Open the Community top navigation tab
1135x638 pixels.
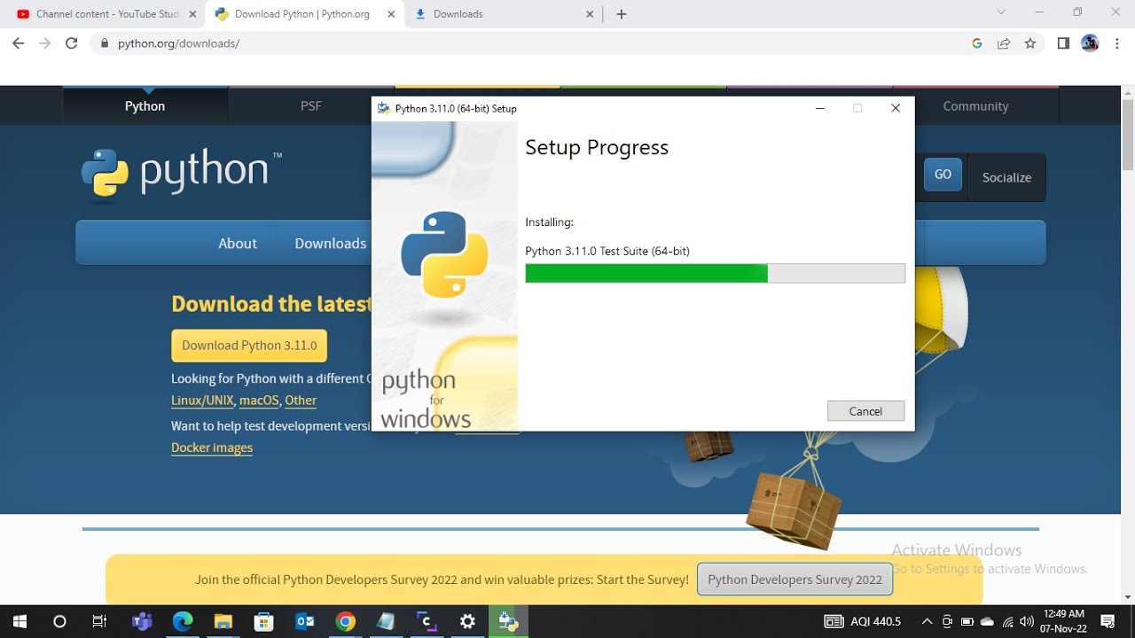click(x=975, y=105)
